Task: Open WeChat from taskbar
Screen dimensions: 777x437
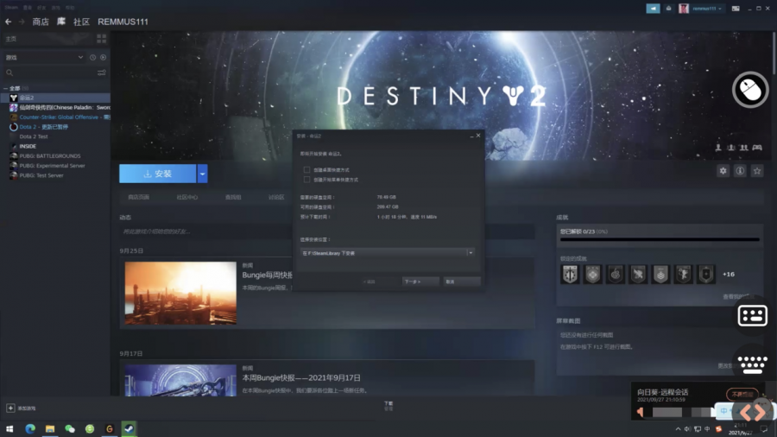Action: point(70,428)
